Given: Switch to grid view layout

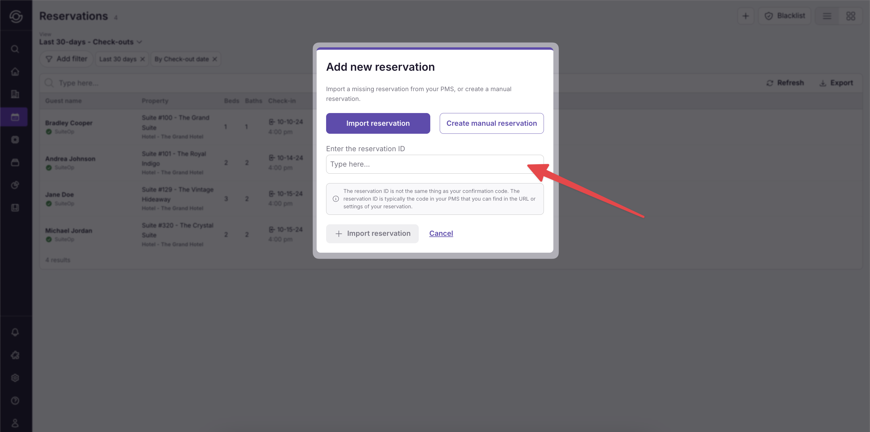Looking at the screenshot, I should [850, 16].
